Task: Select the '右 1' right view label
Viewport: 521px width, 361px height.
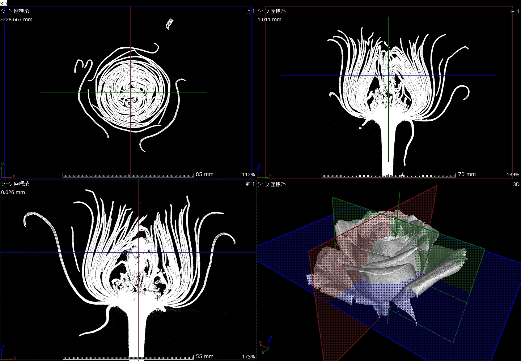Action: click(x=514, y=11)
